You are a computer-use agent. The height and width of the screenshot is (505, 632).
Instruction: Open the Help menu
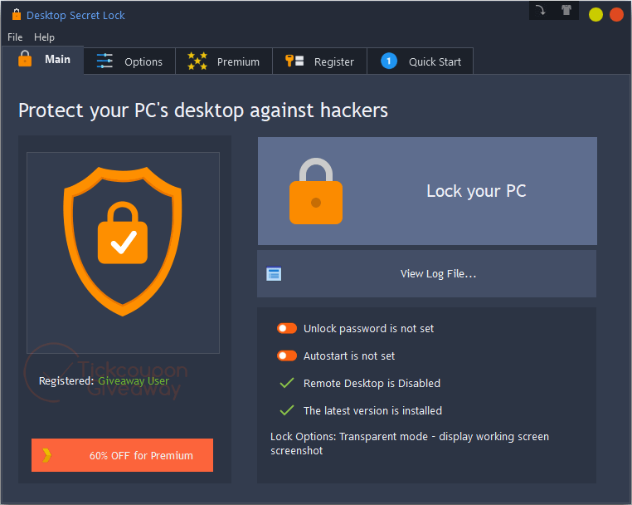click(x=44, y=37)
